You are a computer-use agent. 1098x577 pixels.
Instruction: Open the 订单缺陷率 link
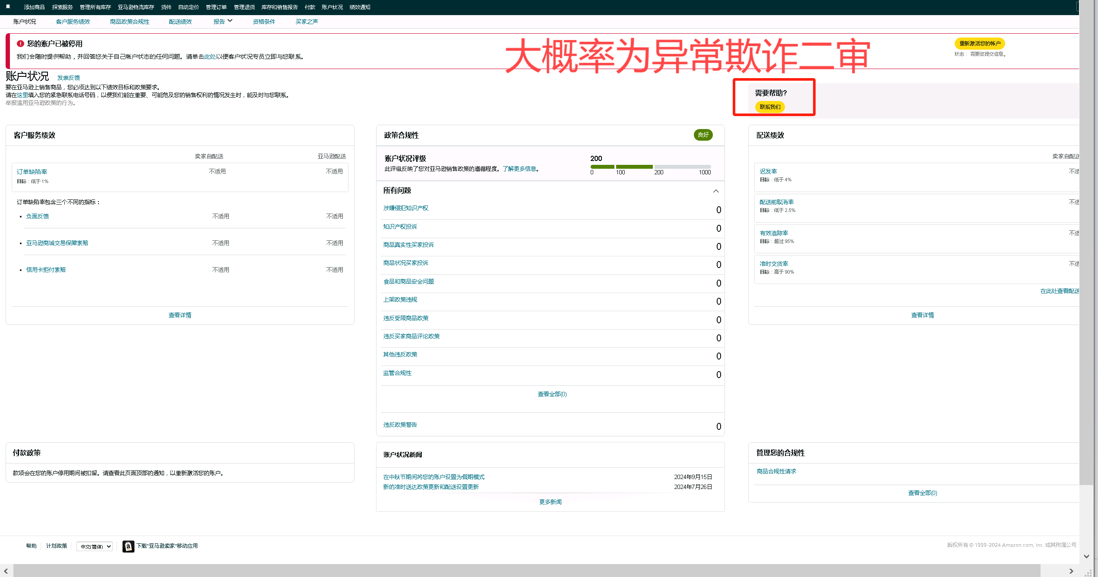32,172
